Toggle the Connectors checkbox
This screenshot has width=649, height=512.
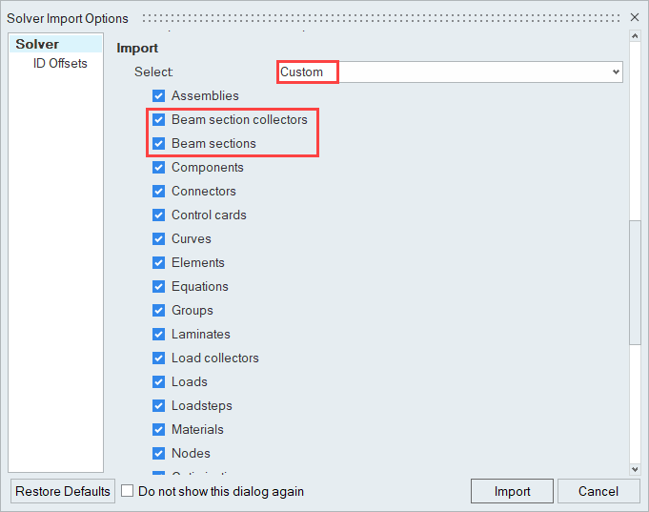(159, 192)
